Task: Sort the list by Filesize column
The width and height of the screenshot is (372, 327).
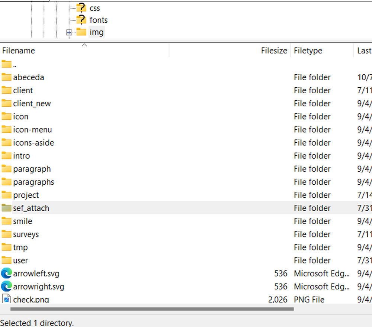Action: point(274,51)
